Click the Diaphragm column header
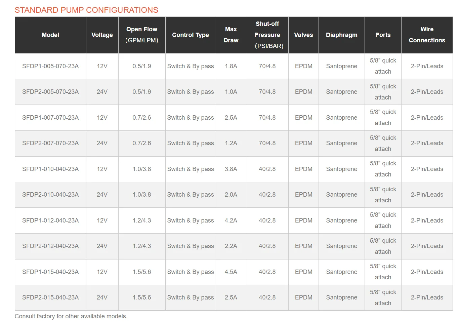This screenshot has height=322, width=460. click(342, 35)
